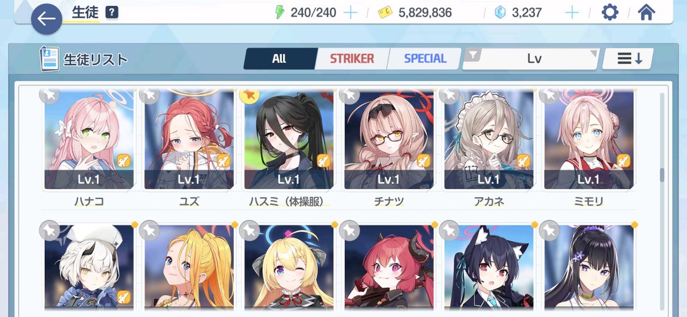Open the Lv sort dropdown

(535, 59)
